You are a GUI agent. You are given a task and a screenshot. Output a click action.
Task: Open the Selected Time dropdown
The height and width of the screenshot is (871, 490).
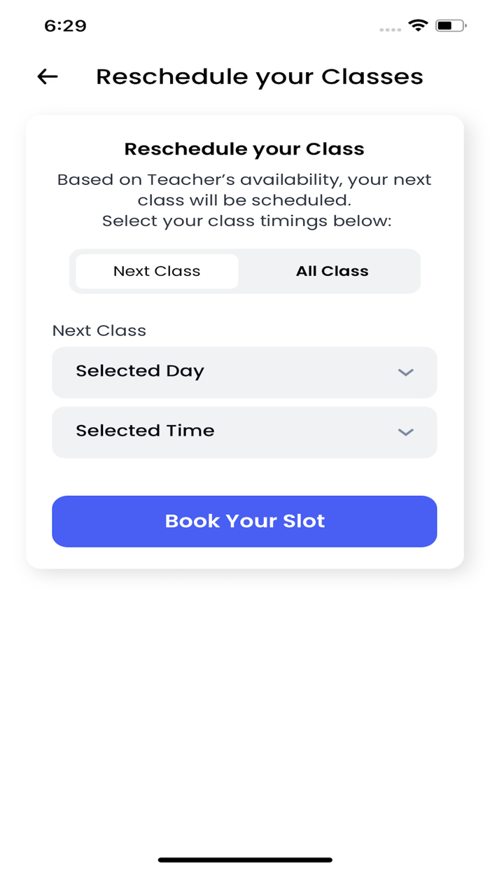point(244,432)
